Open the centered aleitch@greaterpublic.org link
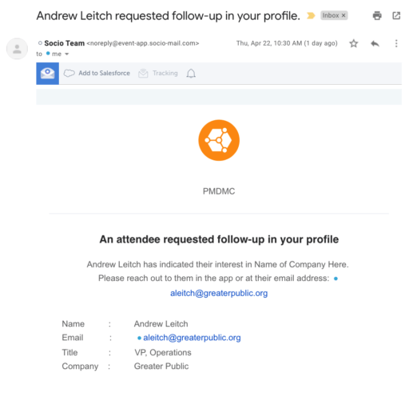The width and height of the screenshot is (409, 405). pyautogui.click(x=219, y=293)
